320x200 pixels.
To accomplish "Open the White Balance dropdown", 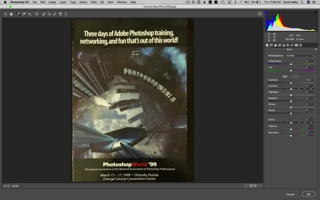I will (x=300, y=56).
